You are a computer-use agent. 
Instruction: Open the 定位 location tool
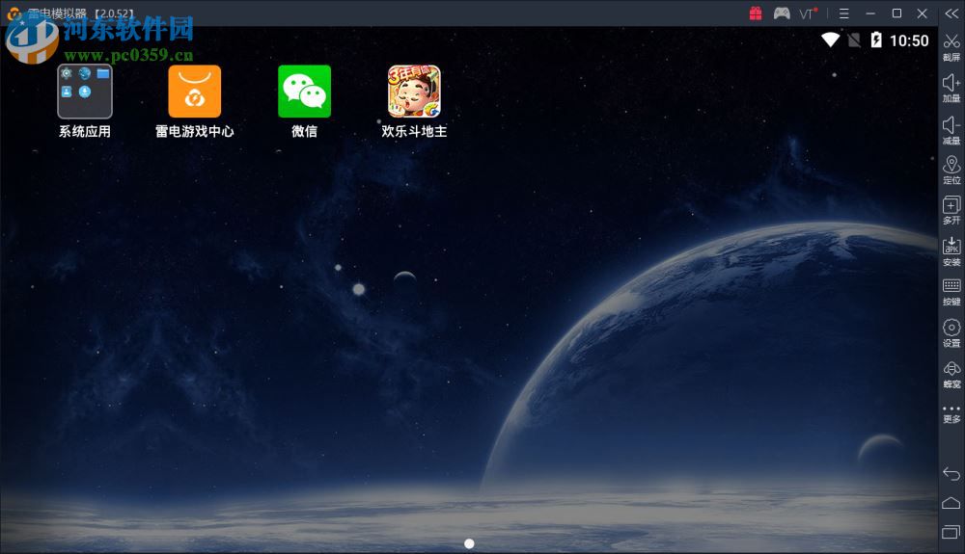(x=951, y=165)
